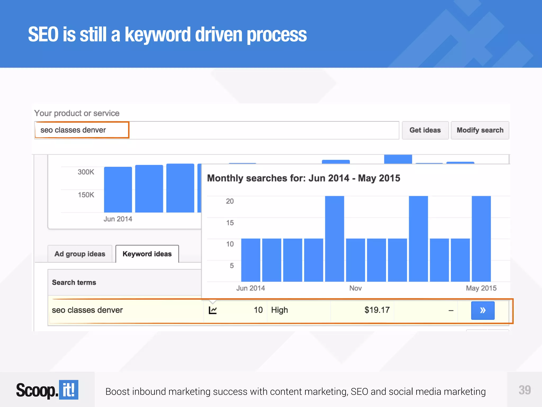Click the High competition value
The width and height of the screenshot is (542, 407).
279,310
